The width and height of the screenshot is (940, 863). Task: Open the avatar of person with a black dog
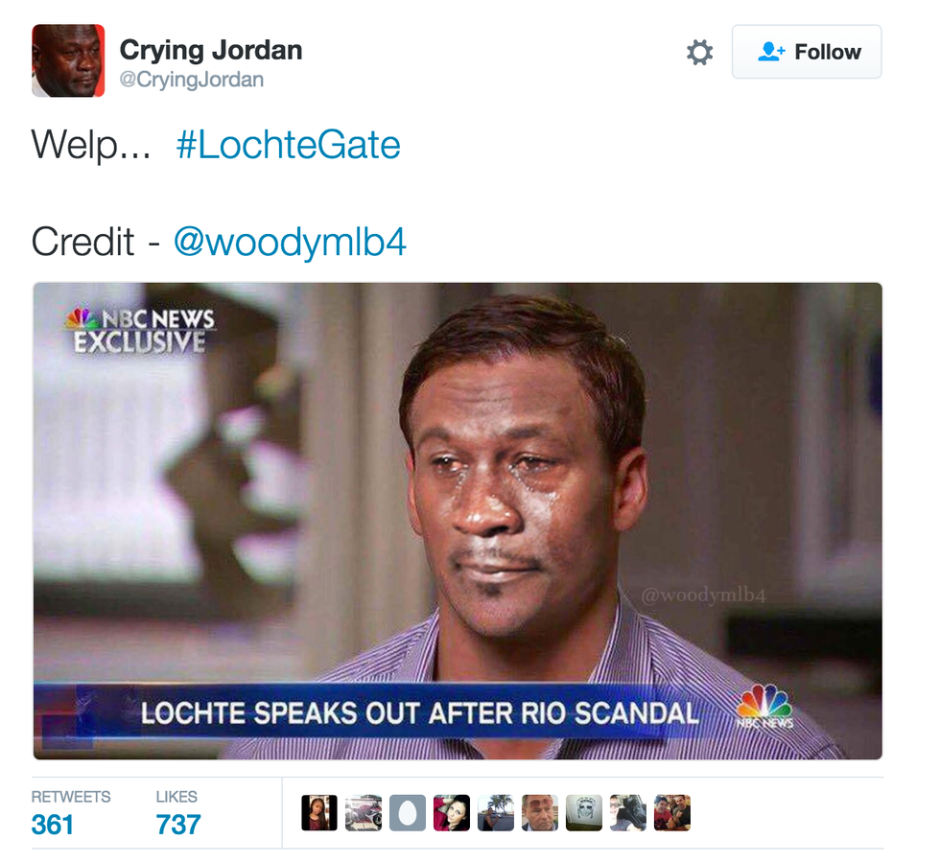coord(628,813)
